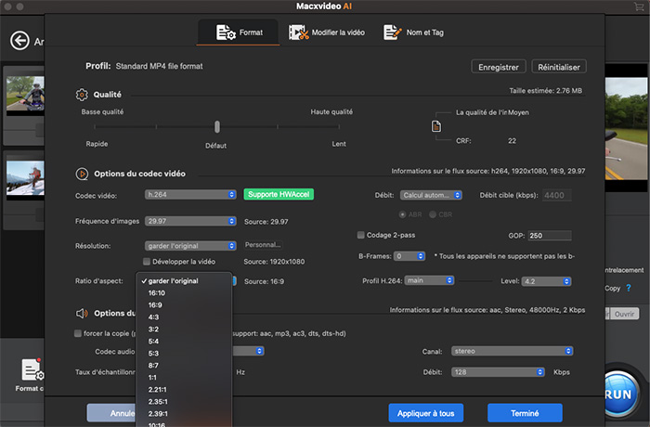Click Appliquer à tous button
This screenshot has width=650, height=427.
425,413
